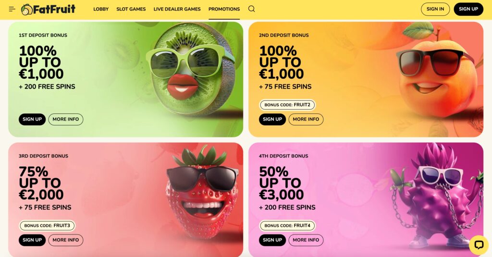The width and height of the screenshot is (492, 257).
Task: Go to the Lobby tab
Action: pos(101,9)
